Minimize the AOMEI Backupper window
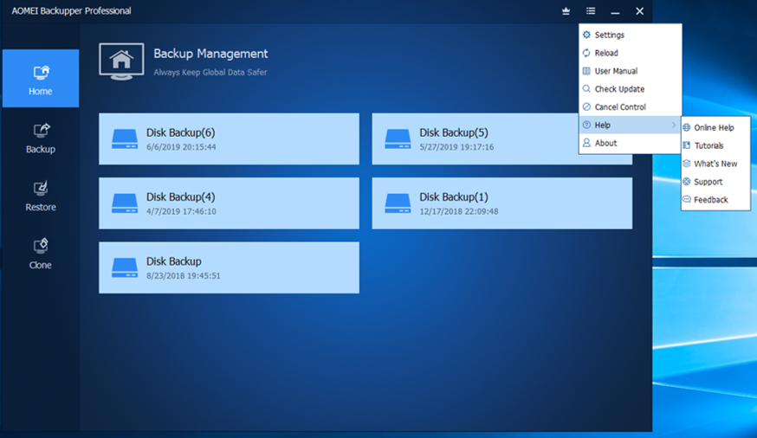This screenshot has height=438, width=757. tap(615, 11)
